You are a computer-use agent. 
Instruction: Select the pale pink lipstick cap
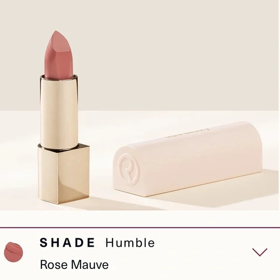point(187,159)
